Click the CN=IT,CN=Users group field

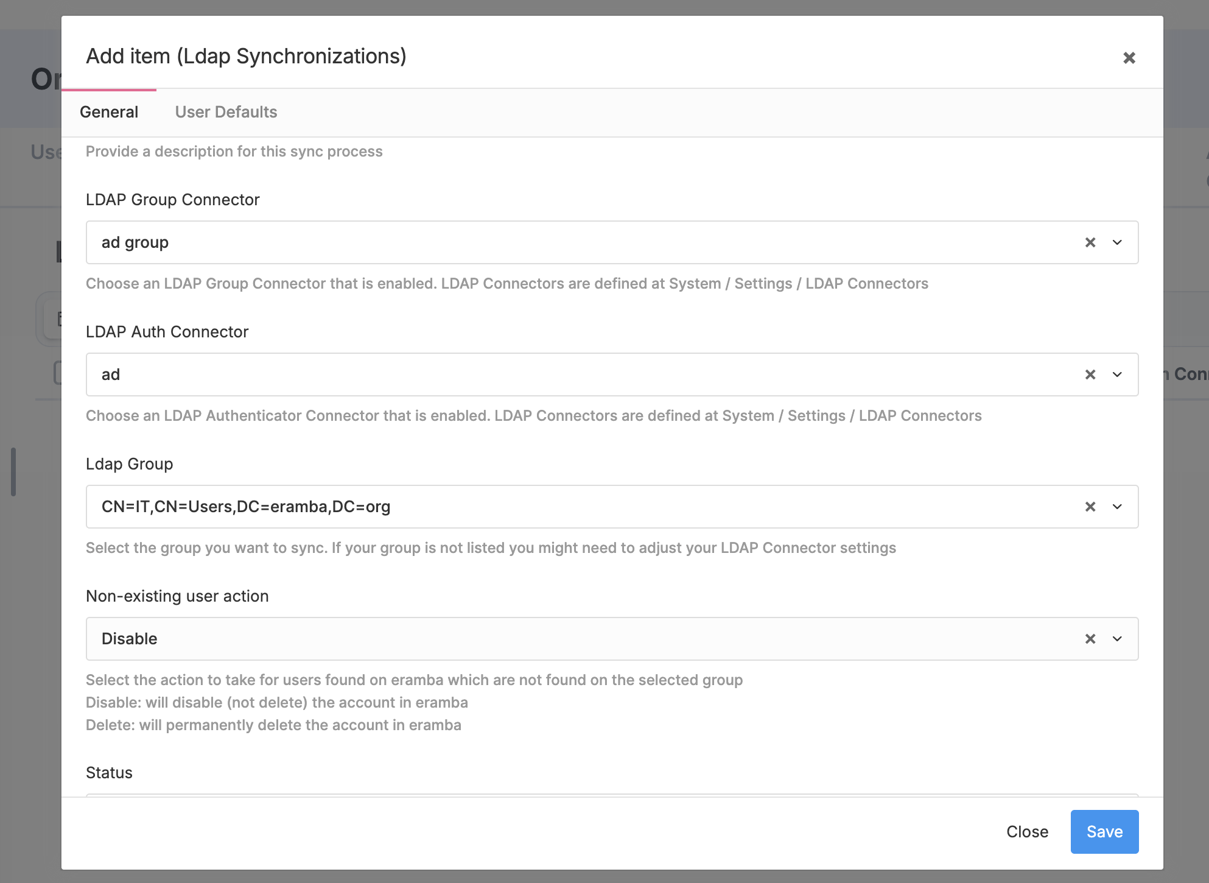(548, 507)
